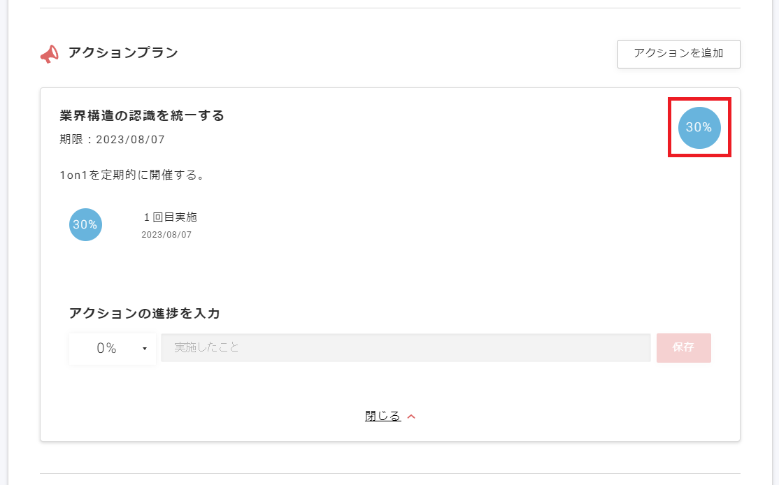
Task: Select the blue percentage circle in the history entry
Action: (85, 224)
